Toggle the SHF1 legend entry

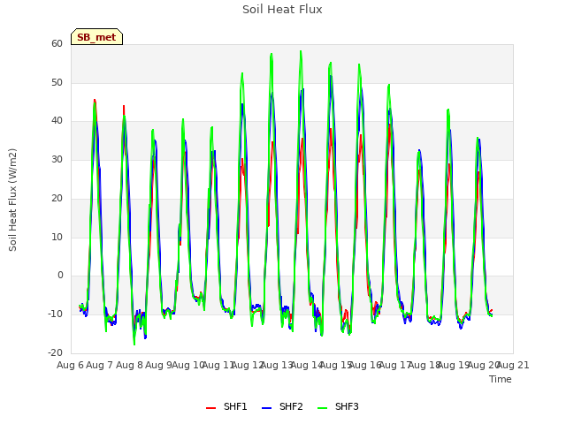tap(226, 407)
